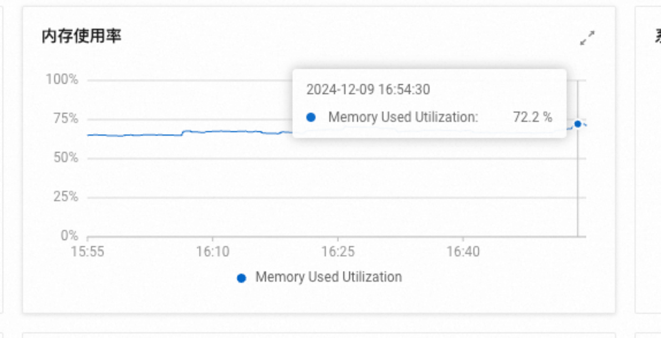Click the memory line step rise near 16:07
Image resolution: width=661 pixels, height=338 pixels.
coord(184,133)
